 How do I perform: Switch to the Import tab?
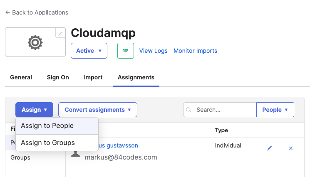point(93,77)
